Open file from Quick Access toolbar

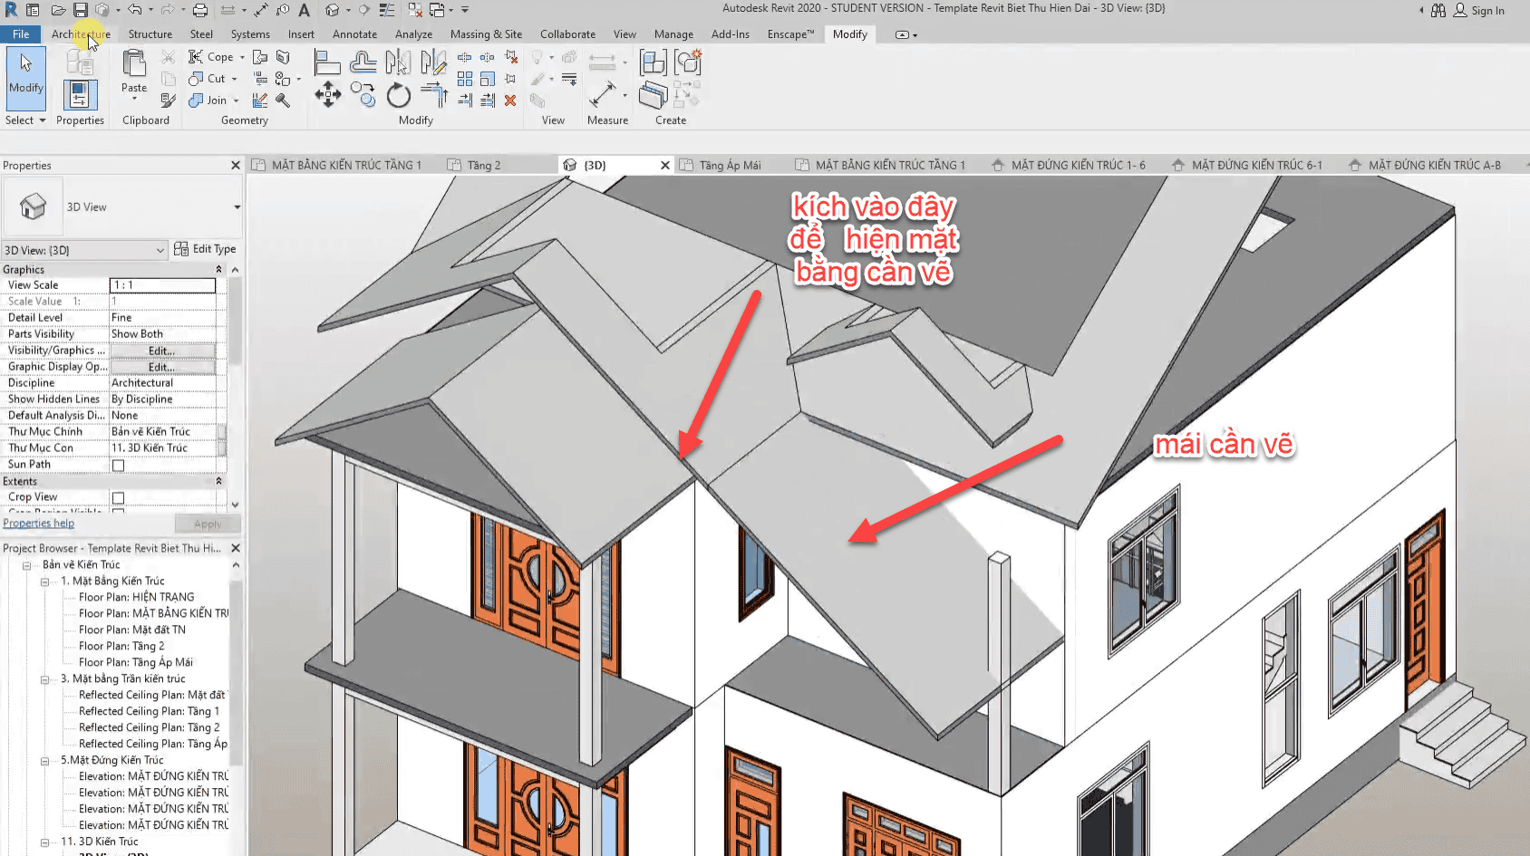(x=57, y=10)
